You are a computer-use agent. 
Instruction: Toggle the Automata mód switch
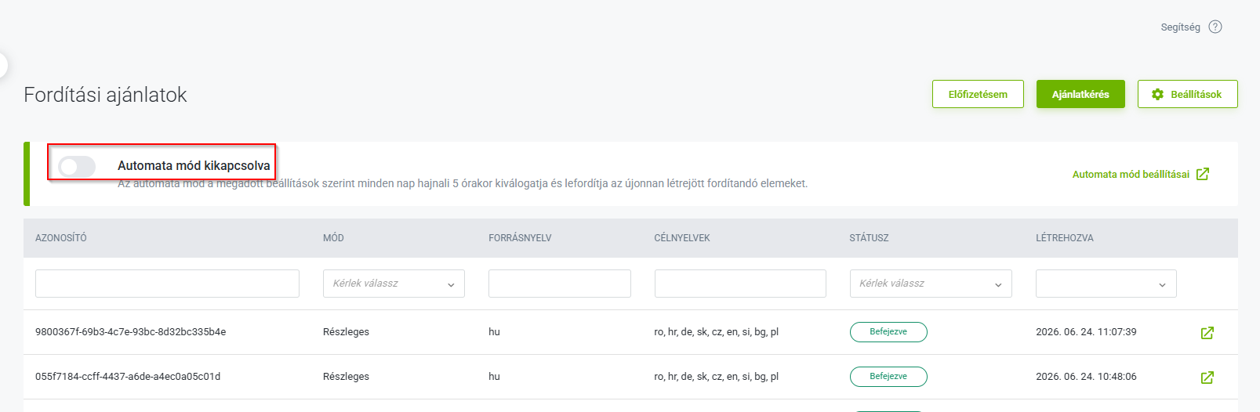click(x=77, y=166)
